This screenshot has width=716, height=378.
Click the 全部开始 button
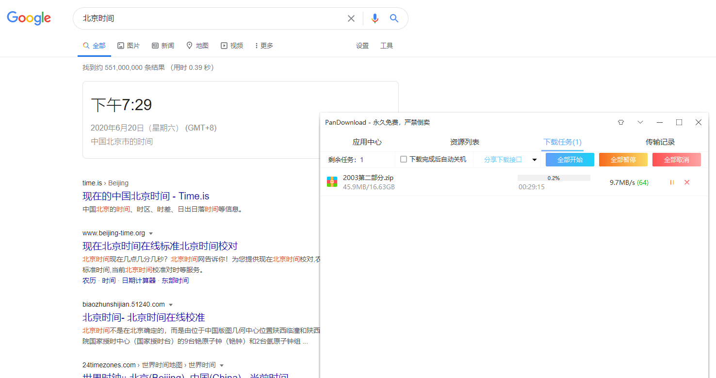pyautogui.click(x=570, y=160)
